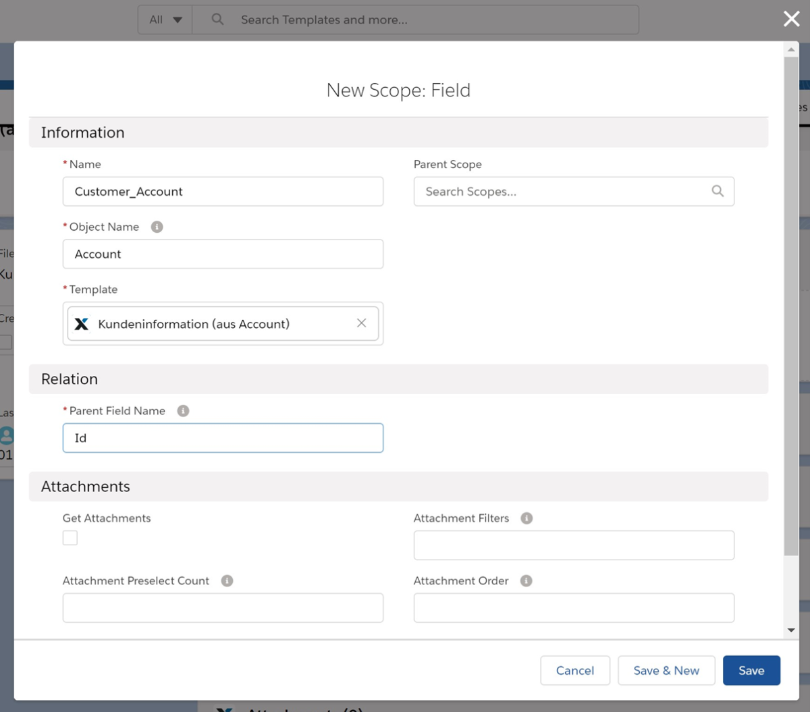Screen dimensions: 810x712
Task: Click the Parent Field Name info icon
Action: [183, 411]
